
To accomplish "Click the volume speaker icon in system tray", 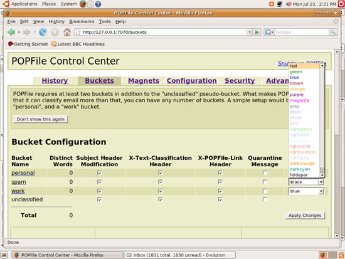I will [x=289, y=4].
